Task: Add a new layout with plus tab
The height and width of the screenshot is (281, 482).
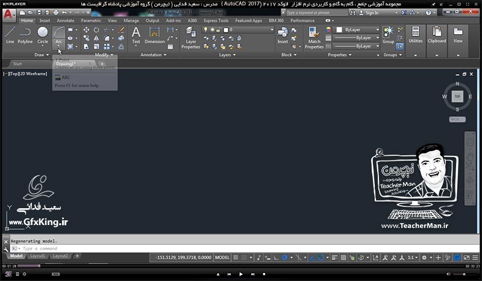Action: click(x=78, y=256)
